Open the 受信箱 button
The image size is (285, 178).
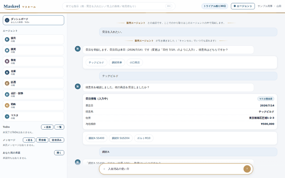click(42, 140)
